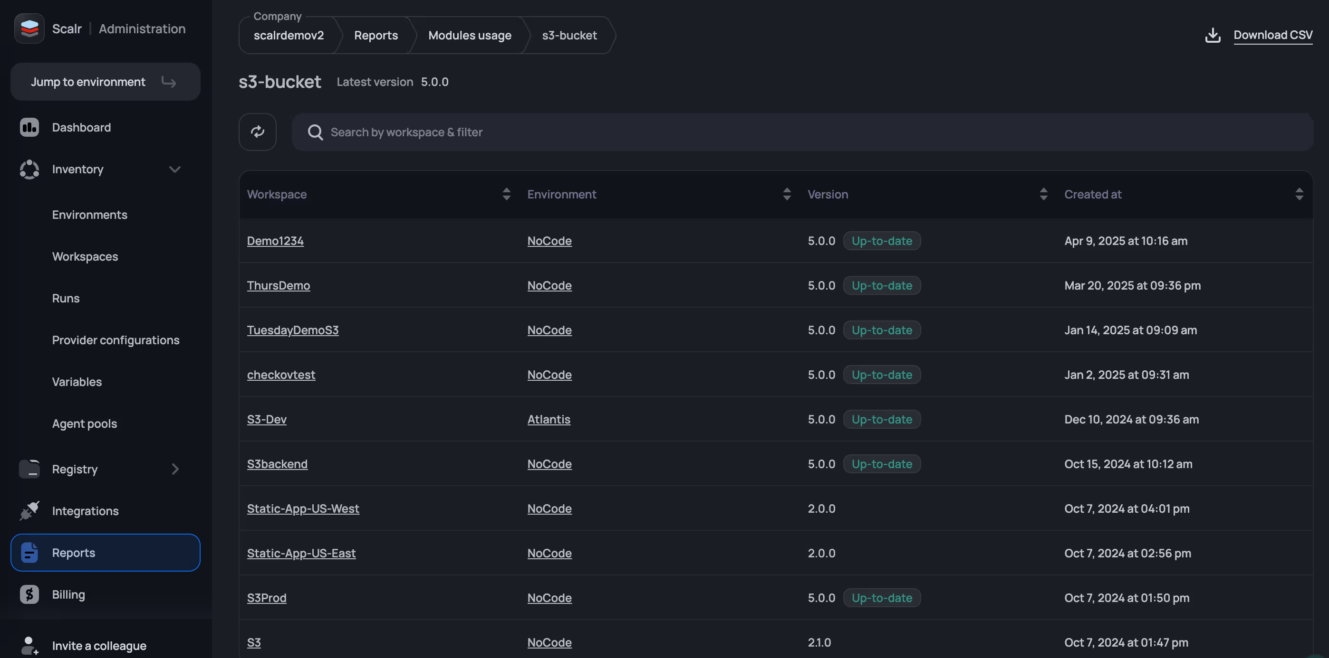The image size is (1329, 658).
Task: Click the Administration header label
Action: click(142, 28)
